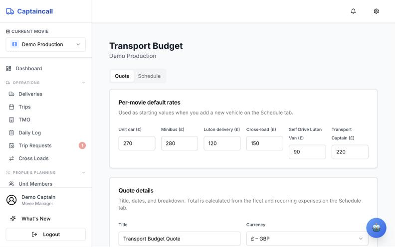Image resolution: width=399 pixels, height=249 pixels.
Task: Collapse the People & Planning section chevron
Action: click(x=83, y=173)
